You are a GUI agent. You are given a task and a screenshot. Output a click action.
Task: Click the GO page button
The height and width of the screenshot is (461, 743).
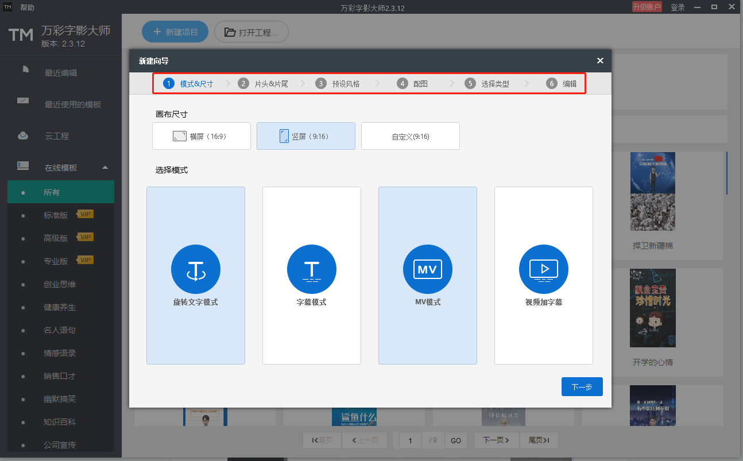(456, 440)
